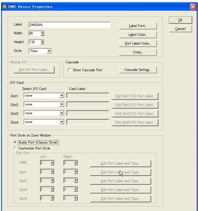
Task: Click Edit Slot2 I/O Port Label button
Action: (135, 105)
